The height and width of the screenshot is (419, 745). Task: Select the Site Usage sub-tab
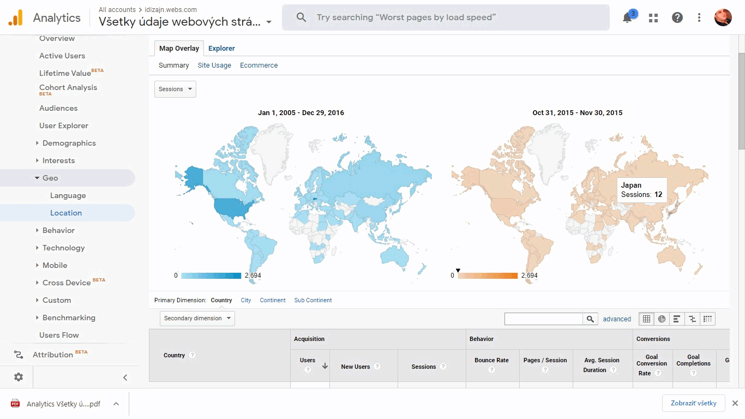click(x=214, y=65)
